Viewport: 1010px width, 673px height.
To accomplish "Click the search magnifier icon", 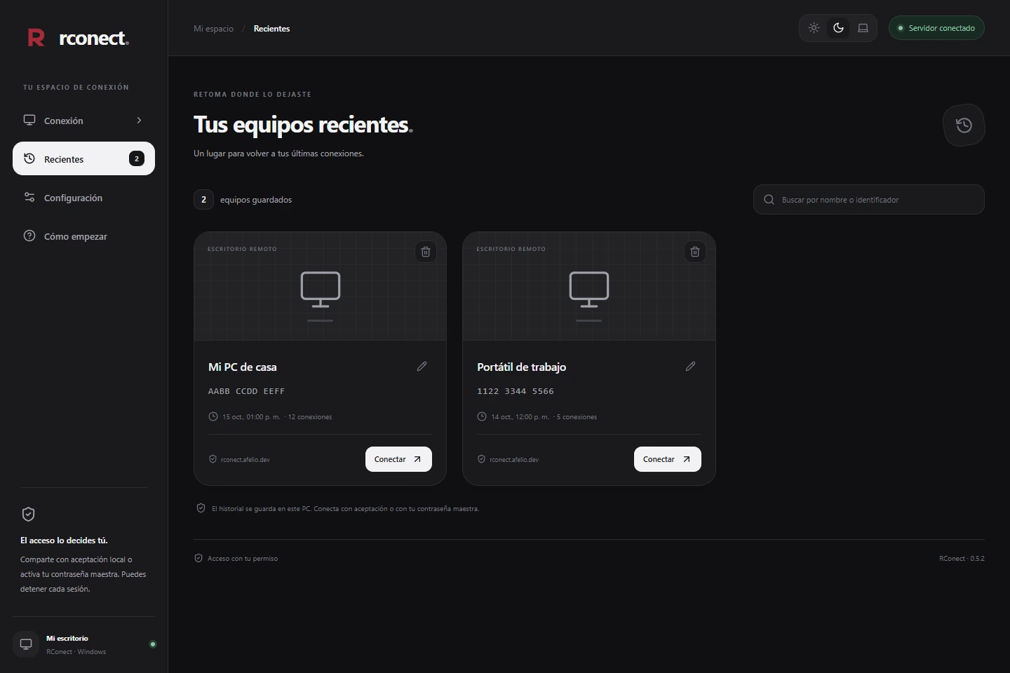I will tap(769, 200).
